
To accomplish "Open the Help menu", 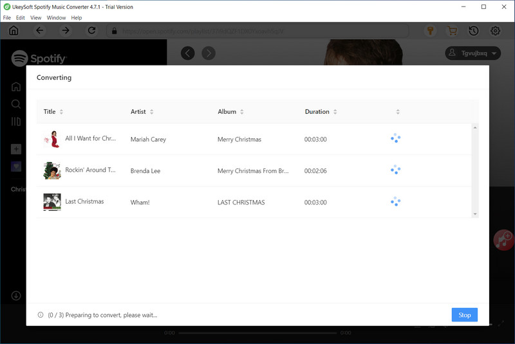I will coord(77,18).
